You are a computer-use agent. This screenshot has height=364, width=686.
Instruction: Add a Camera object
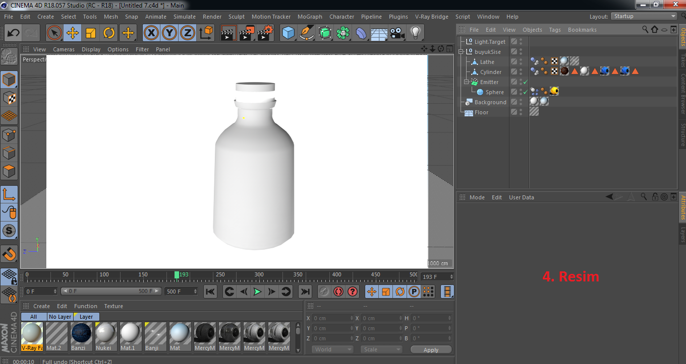point(397,33)
